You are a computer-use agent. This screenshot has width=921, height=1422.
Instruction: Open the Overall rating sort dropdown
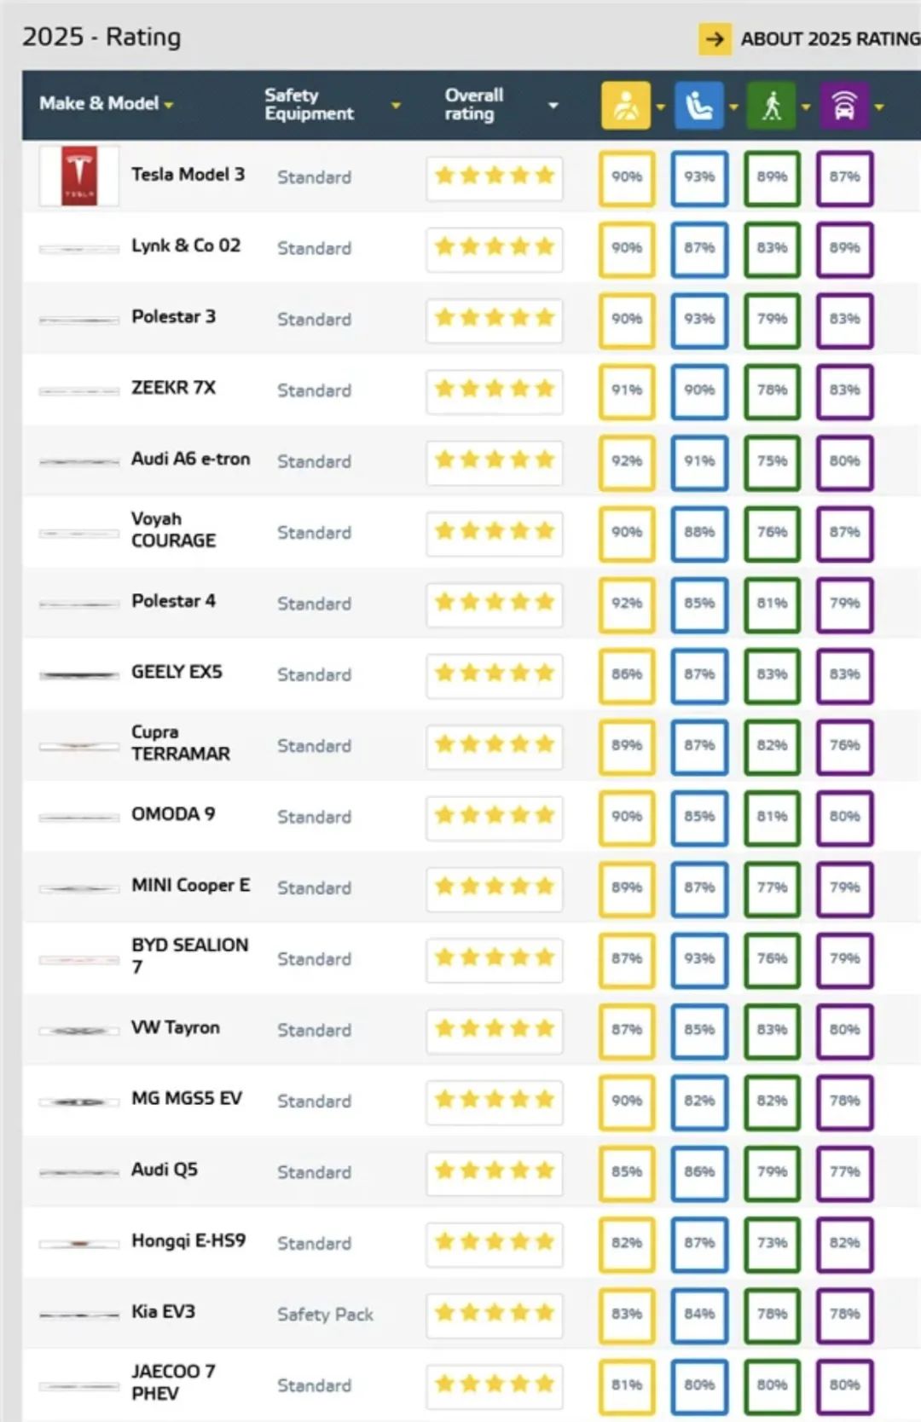click(x=553, y=105)
